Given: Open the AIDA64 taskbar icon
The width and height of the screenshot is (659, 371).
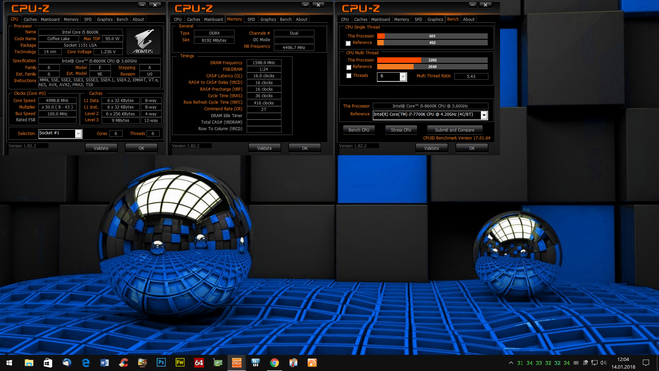Looking at the screenshot, I should (199, 363).
